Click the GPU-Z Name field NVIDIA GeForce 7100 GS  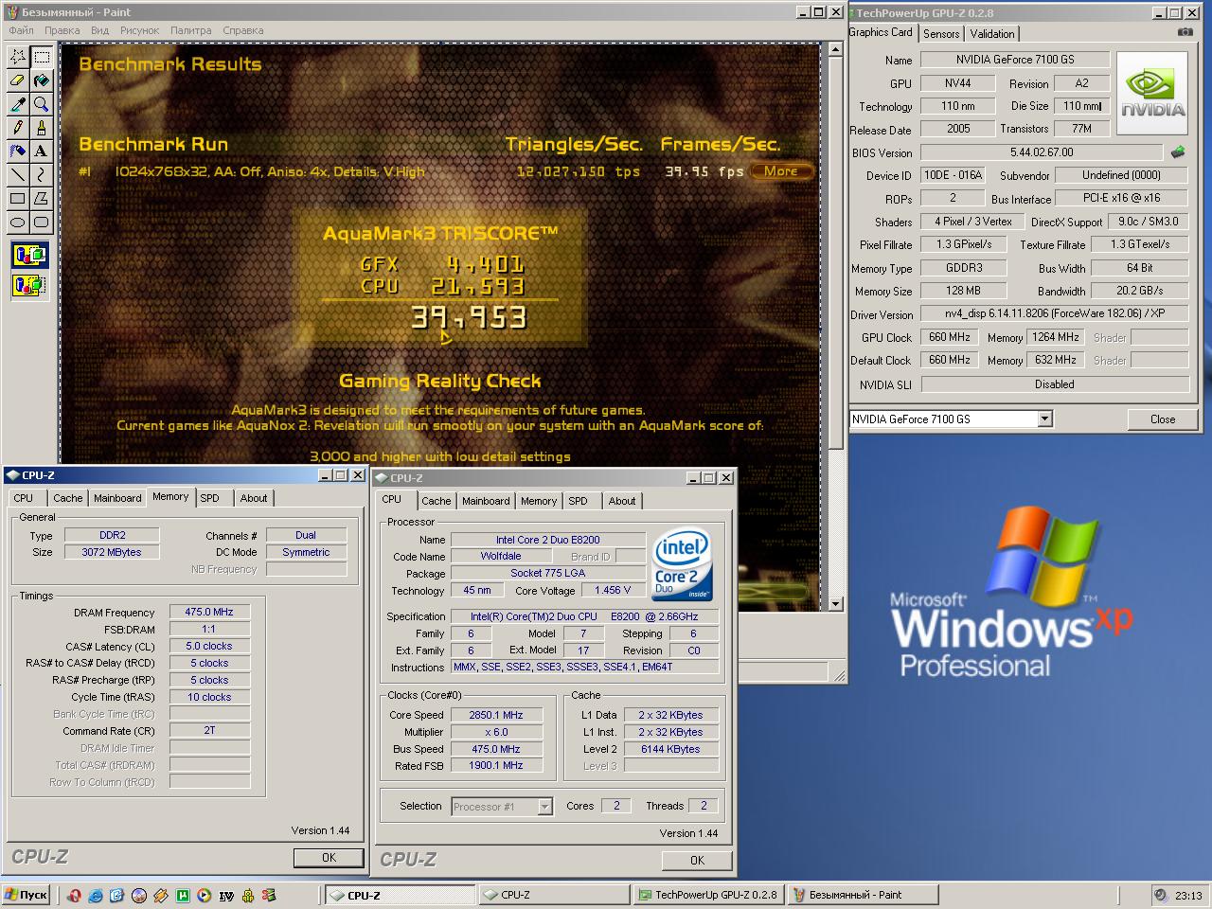click(1013, 60)
